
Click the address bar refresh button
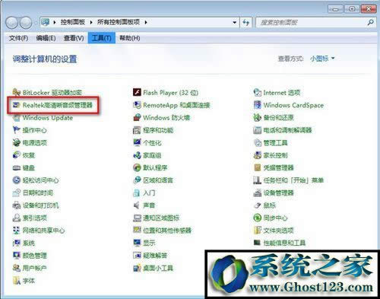coord(246,23)
